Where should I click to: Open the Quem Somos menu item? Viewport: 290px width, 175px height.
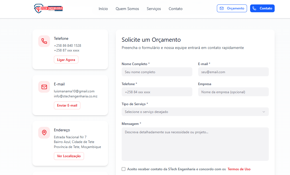(127, 9)
